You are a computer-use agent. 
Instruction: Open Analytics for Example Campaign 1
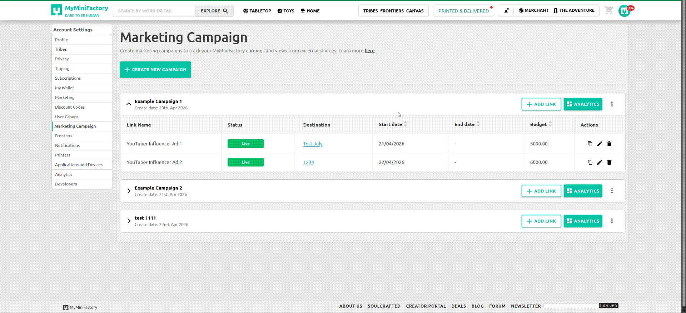coord(583,104)
